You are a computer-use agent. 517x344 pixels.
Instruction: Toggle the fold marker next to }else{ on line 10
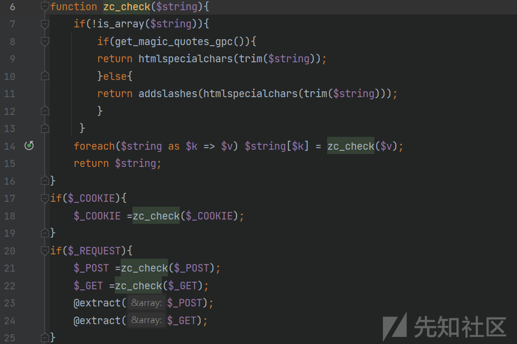coord(45,76)
